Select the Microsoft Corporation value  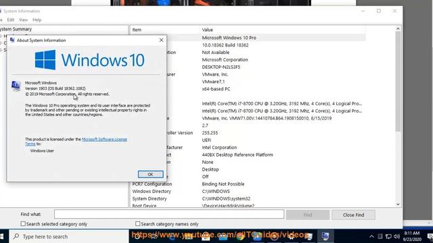[225, 59]
